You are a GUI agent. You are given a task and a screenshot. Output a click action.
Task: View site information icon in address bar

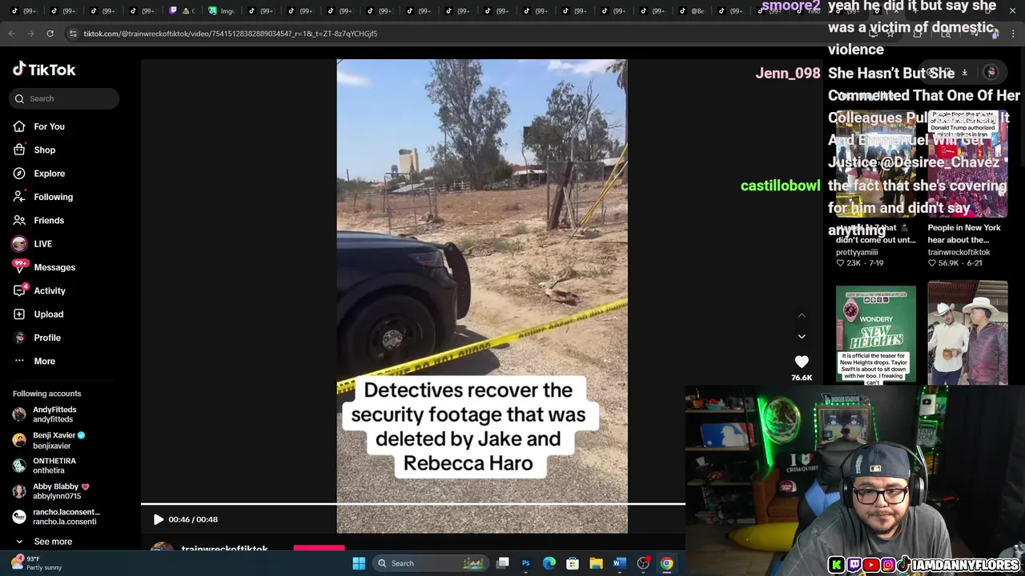pyautogui.click(x=73, y=34)
